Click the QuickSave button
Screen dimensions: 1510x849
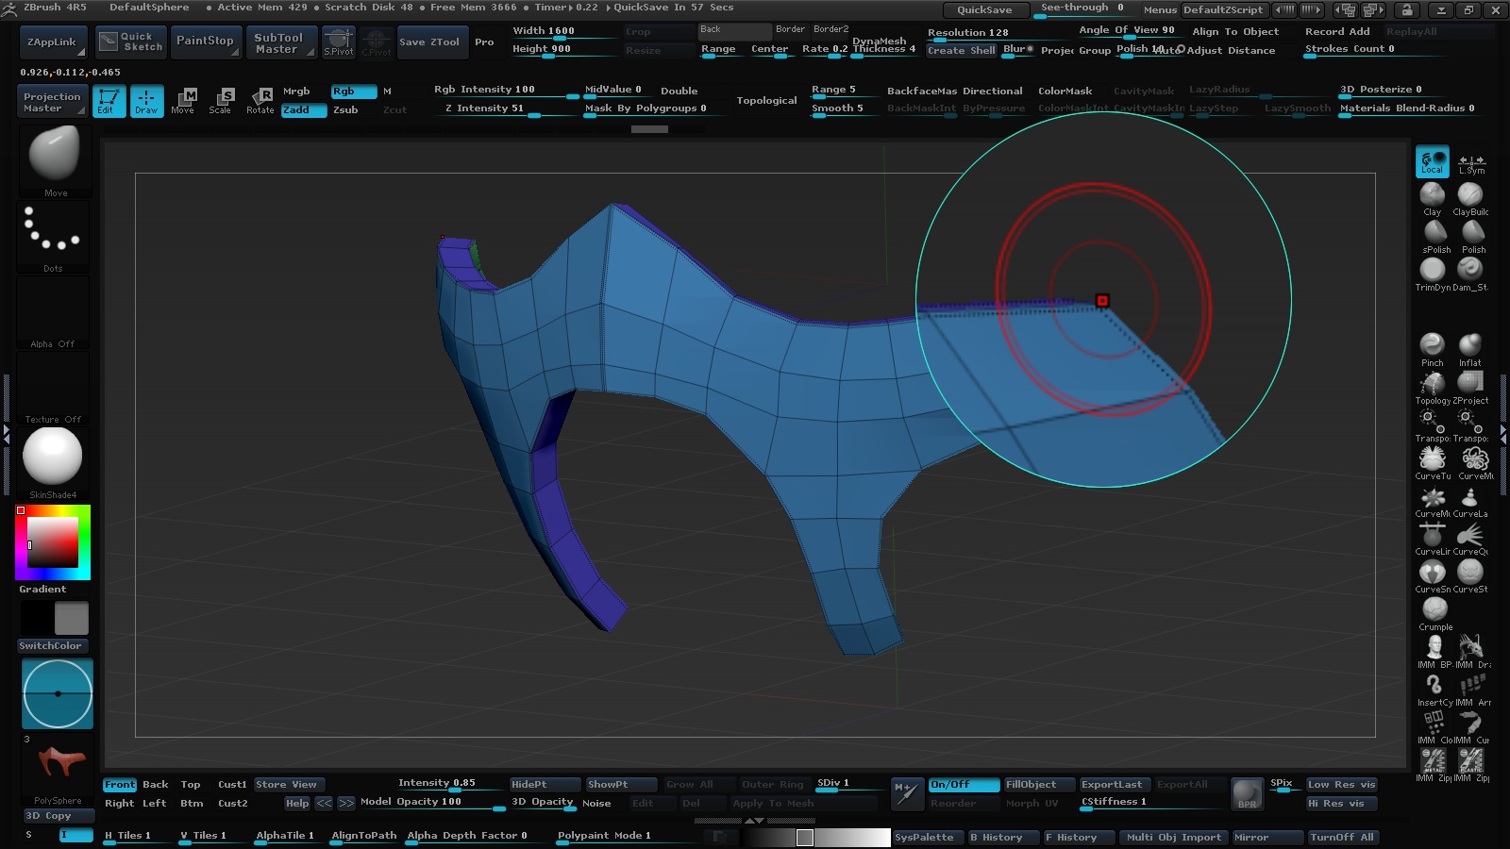tap(984, 9)
